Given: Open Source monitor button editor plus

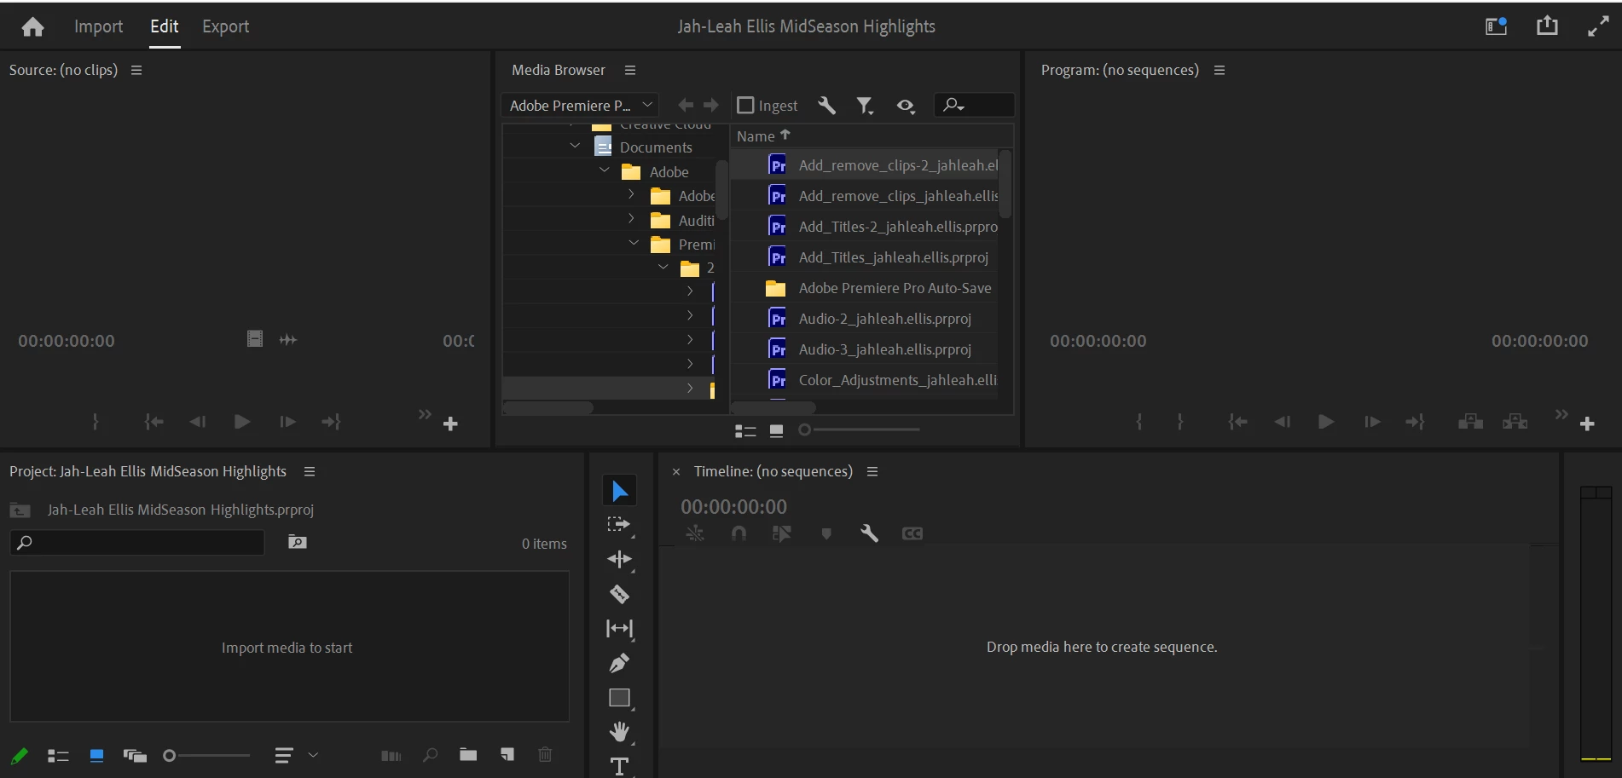Looking at the screenshot, I should coord(451,424).
